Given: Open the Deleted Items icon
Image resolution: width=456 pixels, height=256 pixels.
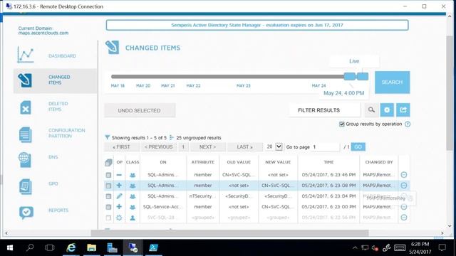Looking at the screenshot, I should [26, 107].
